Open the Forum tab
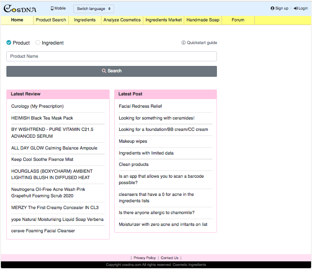This screenshot has height=270, width=312. click(238, 20)
